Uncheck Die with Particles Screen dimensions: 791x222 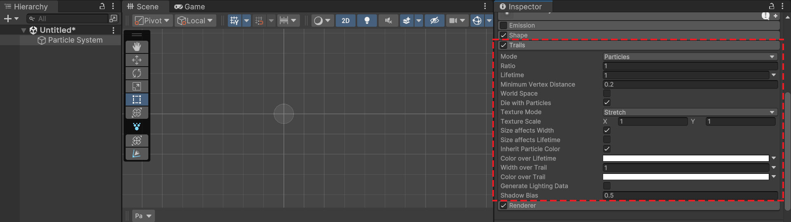pyautogui.click(x=607, y=102)
